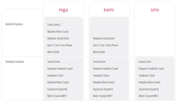Select the rega column heading

pyautogui.click(x=63, y=10)
